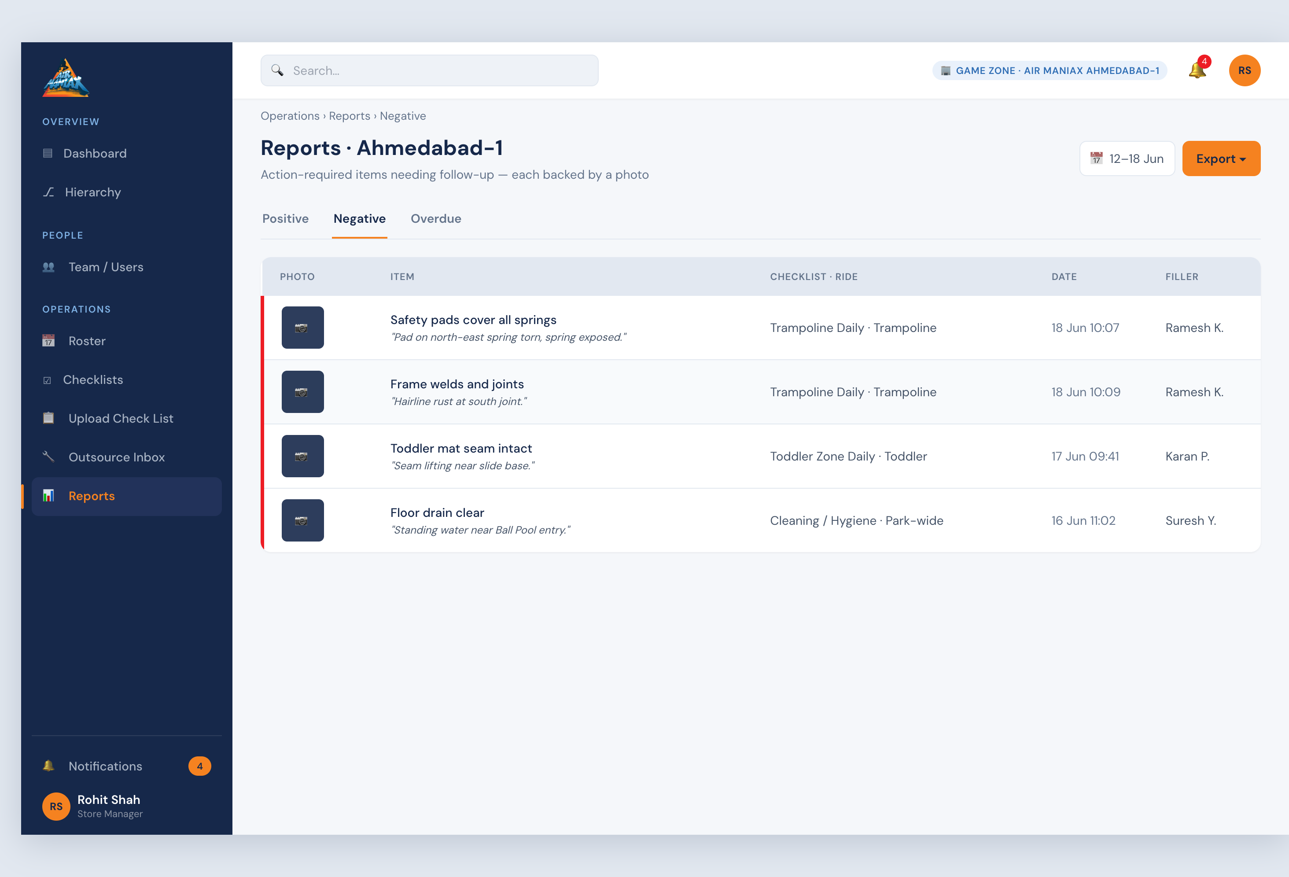This screenshot has height=877, width=1289.
Task: Click the 16 Jun 11:02 date cell
Action: pyautogui.click(x=1083, y=521)
